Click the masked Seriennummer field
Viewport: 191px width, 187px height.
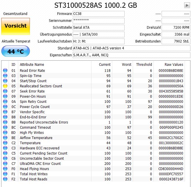[x=99, y=21]
